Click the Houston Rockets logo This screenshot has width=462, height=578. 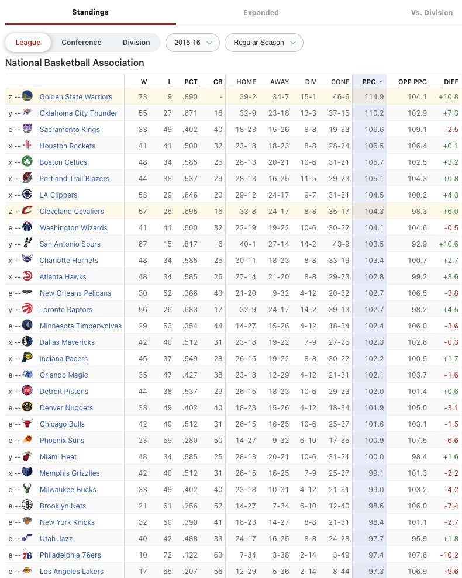[27, 146]
